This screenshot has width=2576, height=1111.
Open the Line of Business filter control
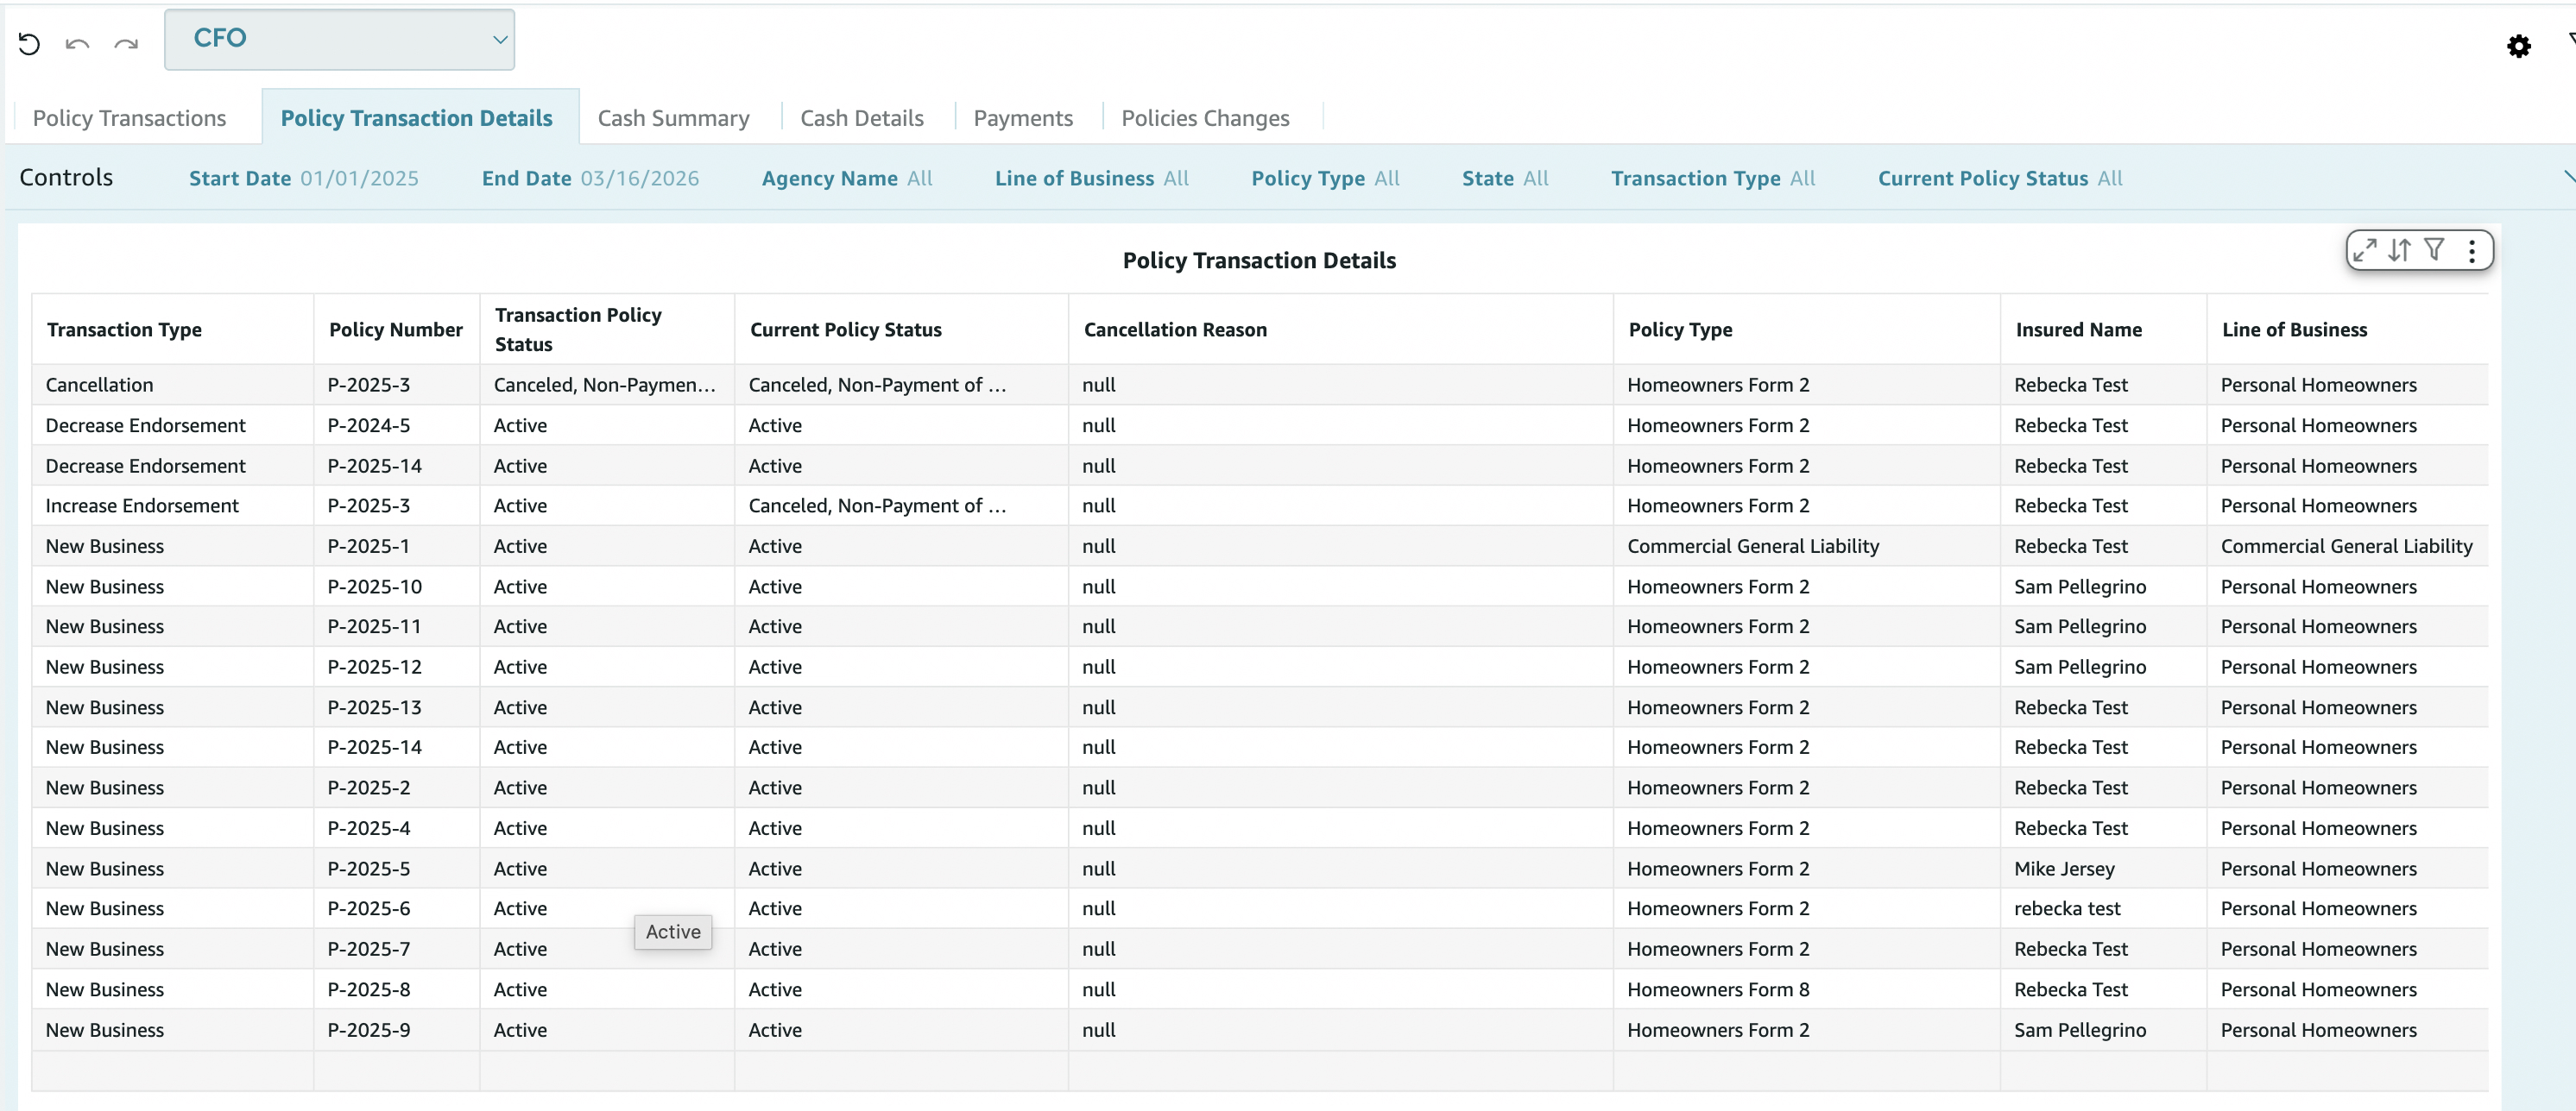1091,178
